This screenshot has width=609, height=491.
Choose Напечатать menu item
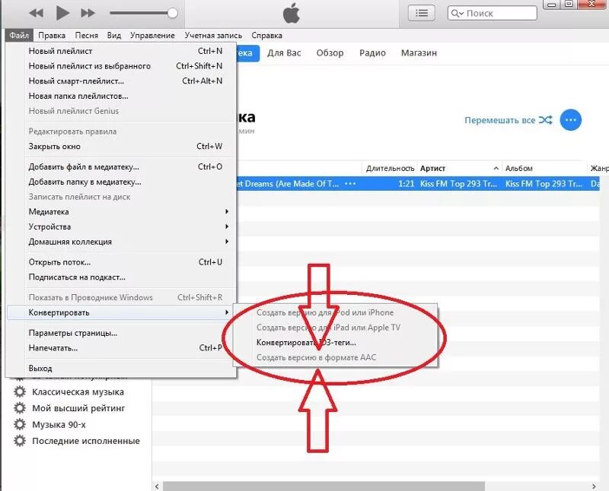click(121, 348)
